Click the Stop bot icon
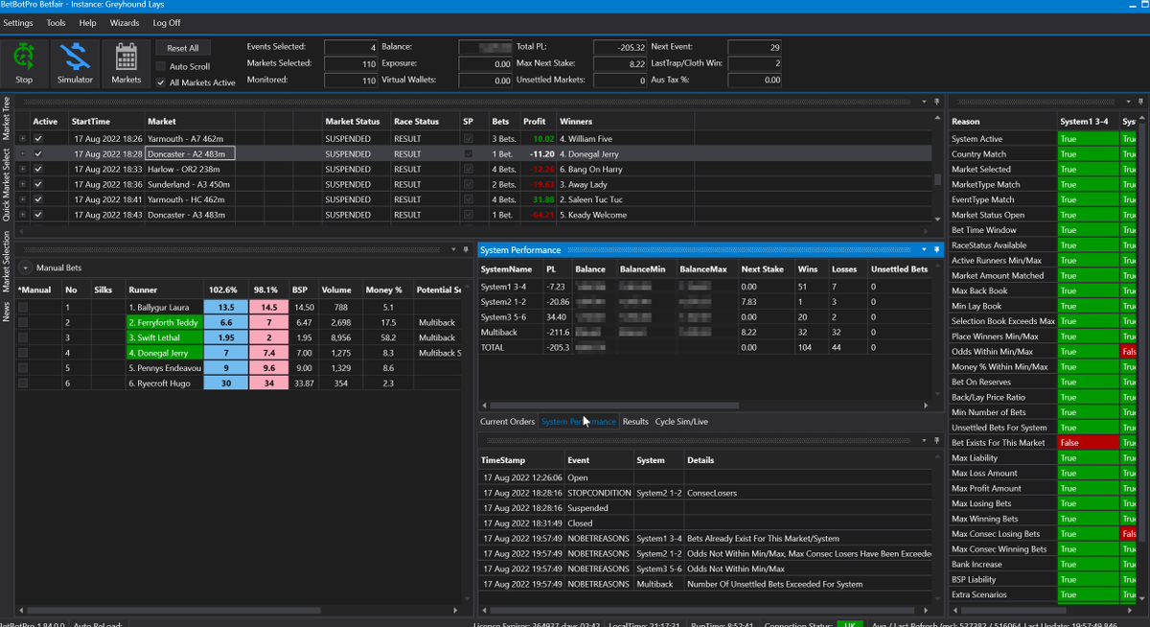1150x627 pixels. tap(24, 63)
